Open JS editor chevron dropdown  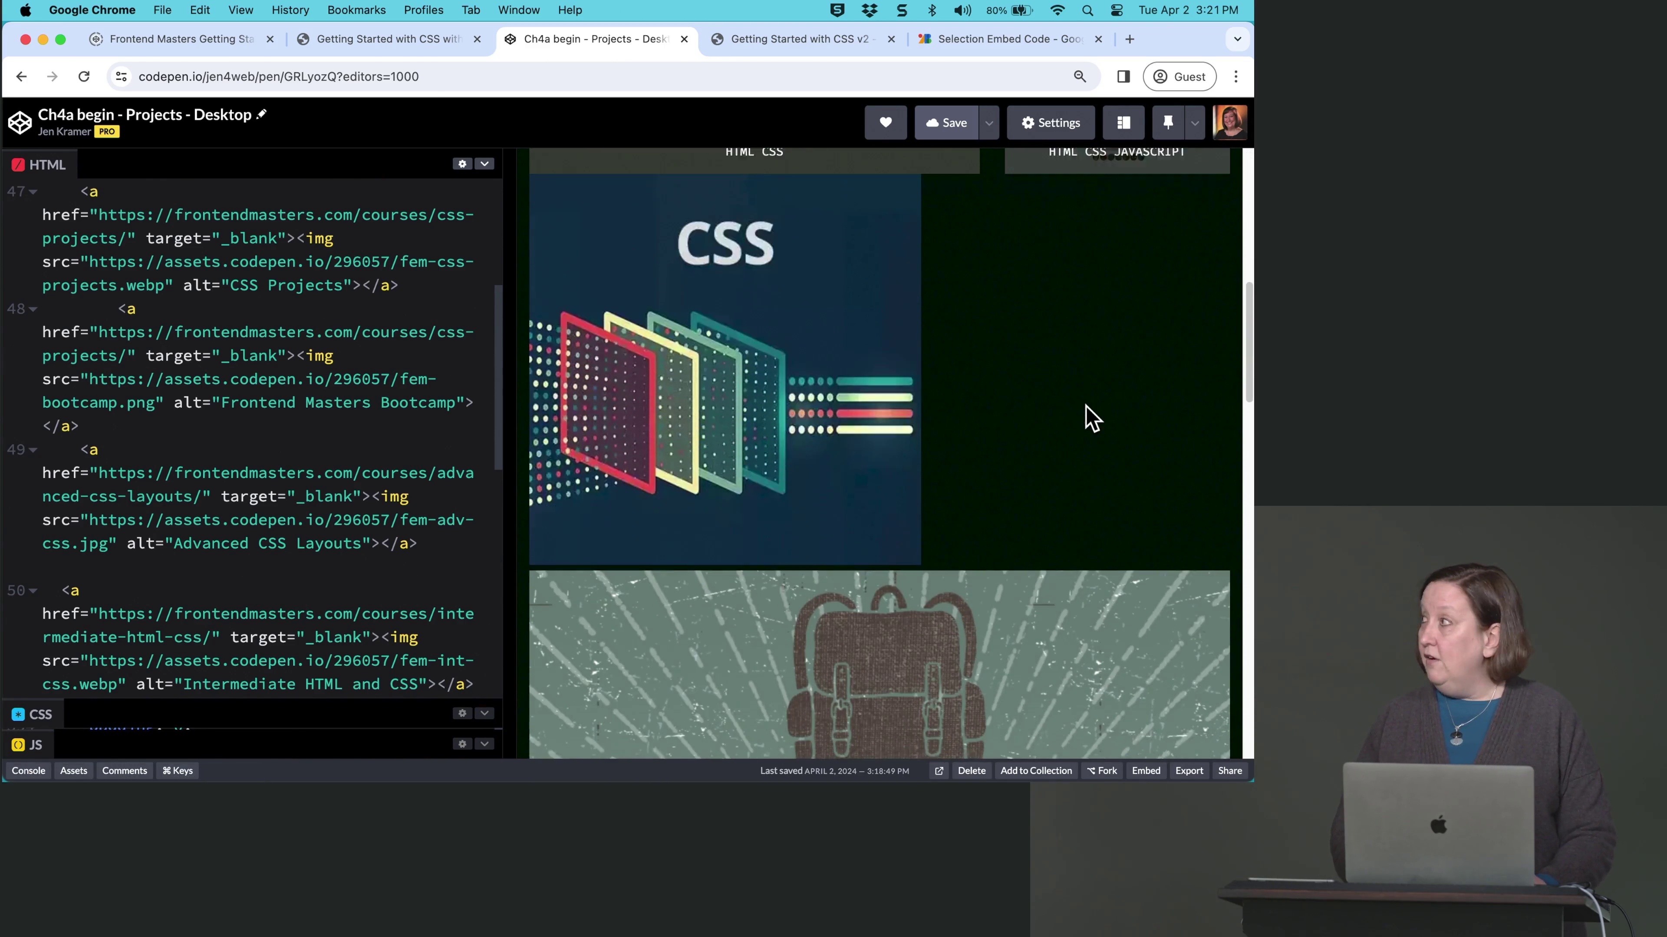click(x=484, y=744)
